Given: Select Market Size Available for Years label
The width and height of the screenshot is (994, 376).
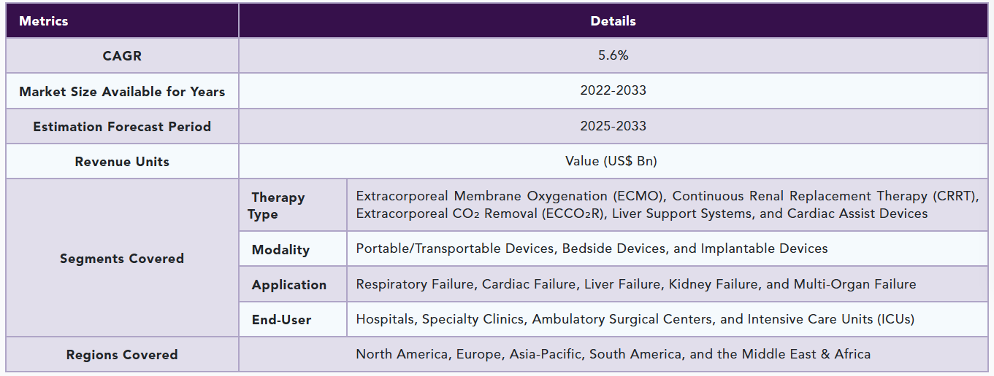Looking at the screenshot, I should [122, 92].
